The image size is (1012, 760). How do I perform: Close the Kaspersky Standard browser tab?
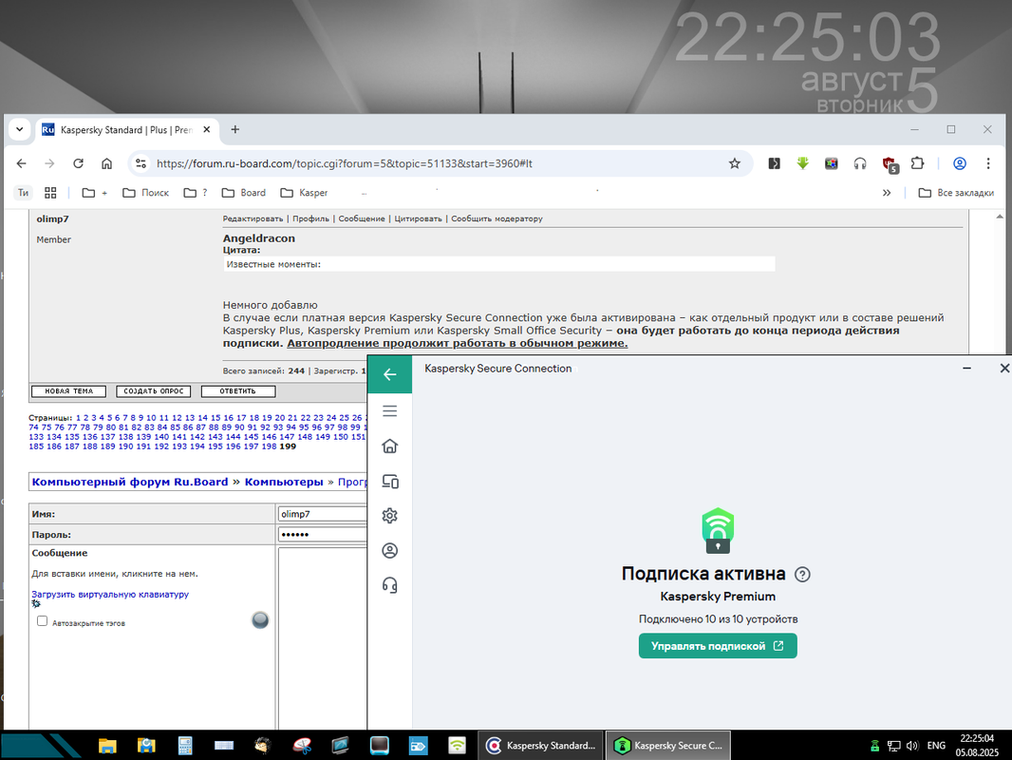207,130
